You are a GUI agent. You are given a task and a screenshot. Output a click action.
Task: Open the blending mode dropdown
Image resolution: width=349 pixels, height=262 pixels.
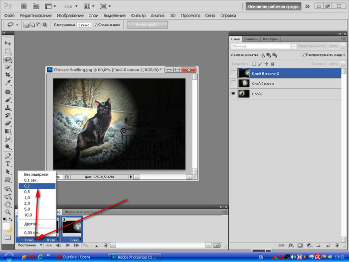click(294, 46)
